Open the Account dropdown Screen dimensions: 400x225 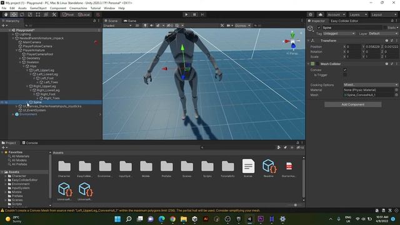click(336, 14)
